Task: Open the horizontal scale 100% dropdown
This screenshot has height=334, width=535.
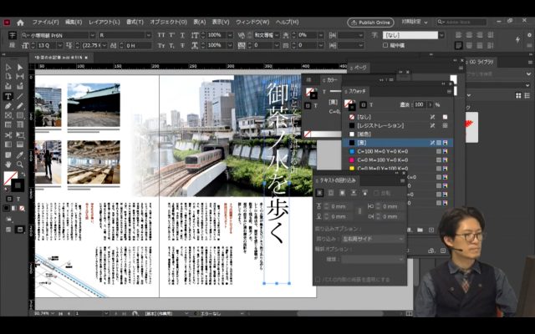Action: pos(230,45)
